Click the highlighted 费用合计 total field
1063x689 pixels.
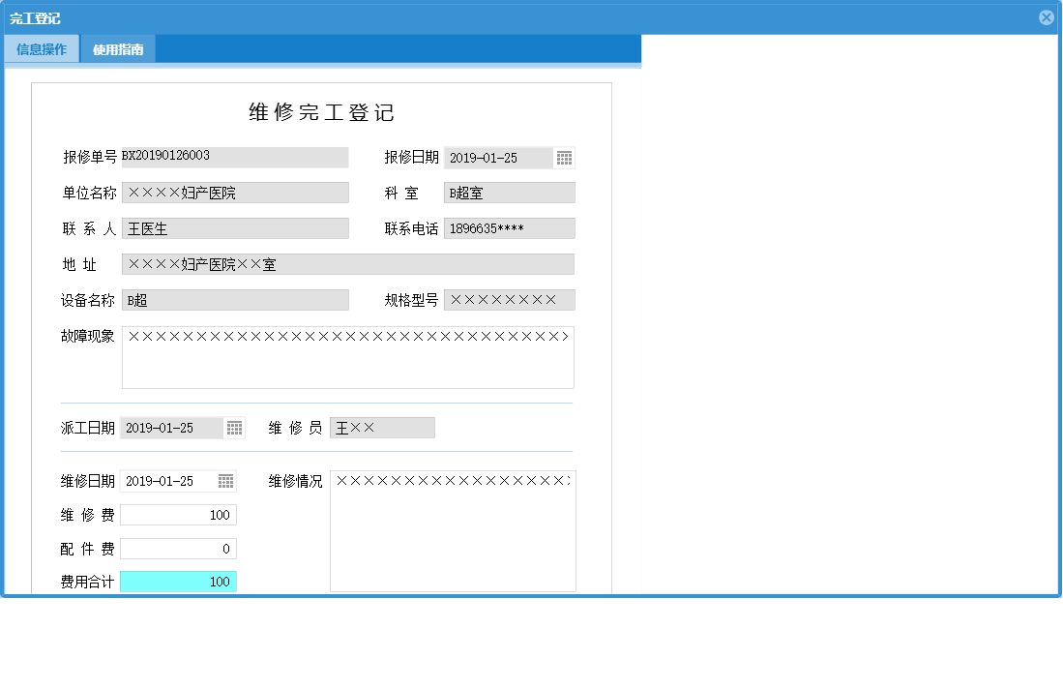178,581
